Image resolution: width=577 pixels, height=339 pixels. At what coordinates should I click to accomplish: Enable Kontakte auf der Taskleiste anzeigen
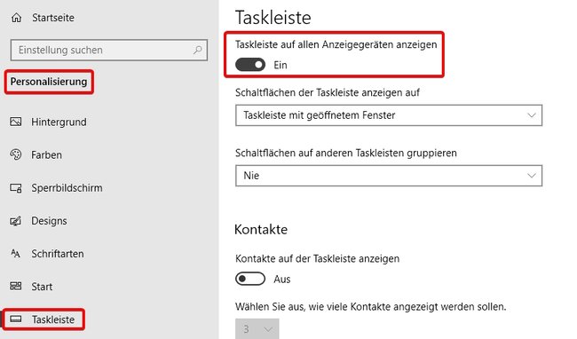[x=250, y=279]
